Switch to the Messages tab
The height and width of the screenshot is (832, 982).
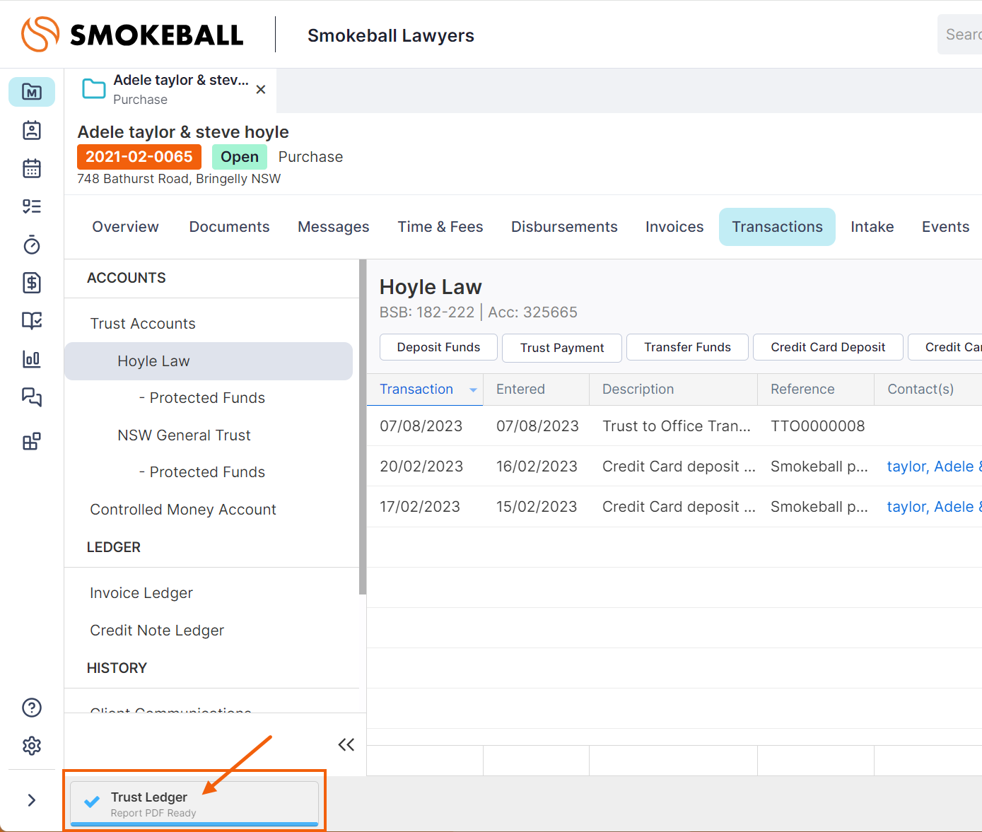coord(333,227)
